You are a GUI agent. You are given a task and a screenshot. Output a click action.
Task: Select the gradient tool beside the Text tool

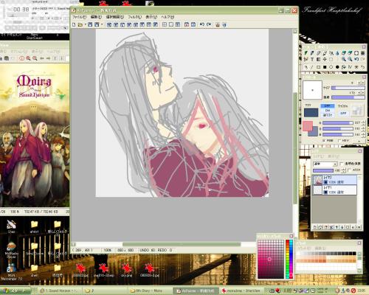(318, 59)
